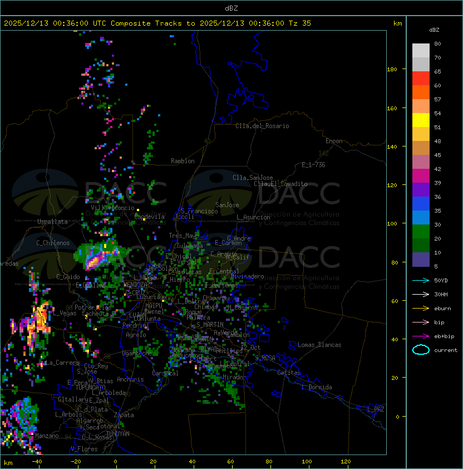Click the 'L_PAZ' map label
This screenshot has width=463, height=469.
[x=376, y=409]
